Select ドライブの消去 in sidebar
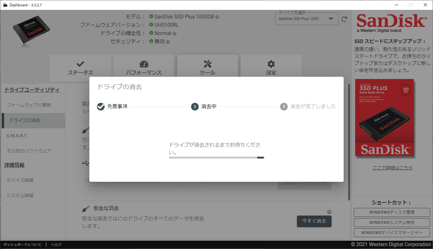Image resolution: width=433 pixels, height=249 pixels. pyautogui.click(x=33, y=120)
